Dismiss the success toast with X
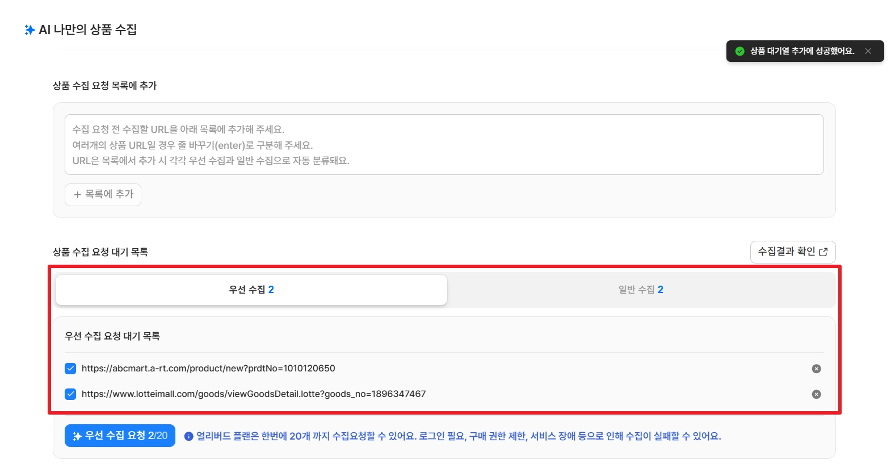Viewport: 891px width, 464px height. click(868, 51)
